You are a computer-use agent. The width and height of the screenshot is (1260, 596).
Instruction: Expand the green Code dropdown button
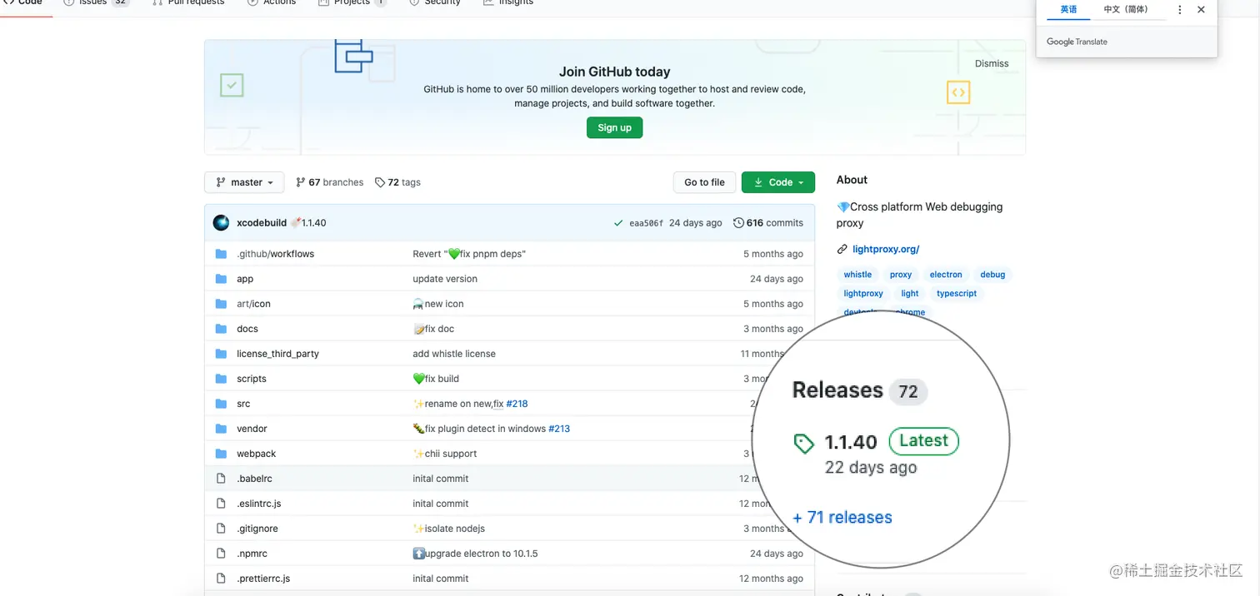(778, 182)
